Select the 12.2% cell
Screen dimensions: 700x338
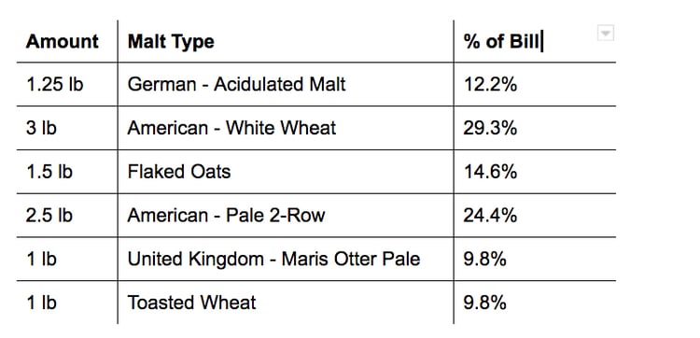coord(535,84)
